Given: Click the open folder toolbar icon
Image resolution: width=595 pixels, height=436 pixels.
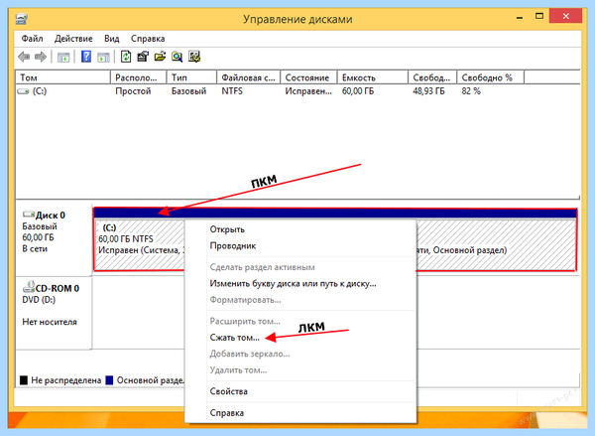Looking at the screenshot, I should pos(160,57).
